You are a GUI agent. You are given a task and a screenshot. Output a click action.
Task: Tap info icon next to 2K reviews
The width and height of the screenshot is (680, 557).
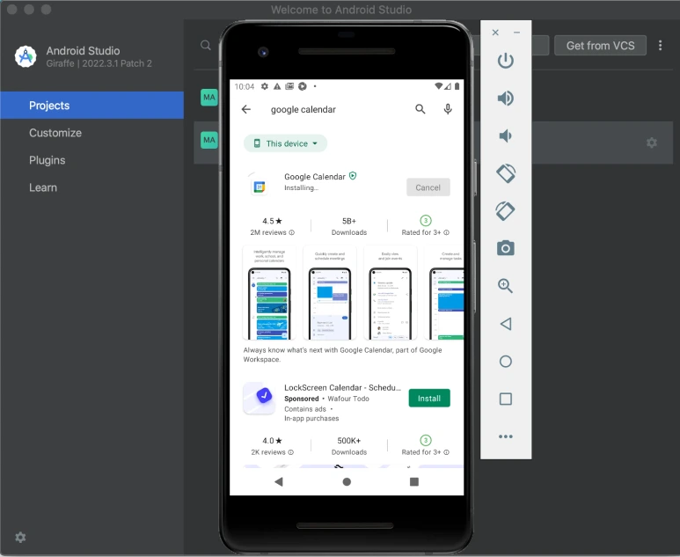coord(291,452)
